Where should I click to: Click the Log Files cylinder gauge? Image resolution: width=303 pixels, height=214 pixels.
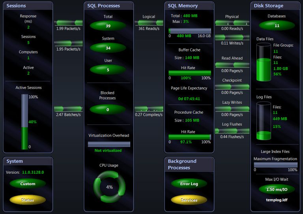[x=264, y=120]
